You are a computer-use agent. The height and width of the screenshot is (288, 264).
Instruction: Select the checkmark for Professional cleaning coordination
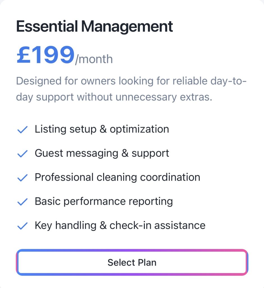coord(22,178)
